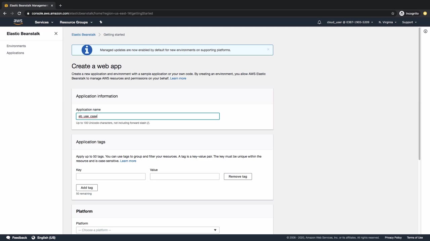Click the site lock icon in address bar
This screenshot has width=430, height=241.
(x=28, y=13)
